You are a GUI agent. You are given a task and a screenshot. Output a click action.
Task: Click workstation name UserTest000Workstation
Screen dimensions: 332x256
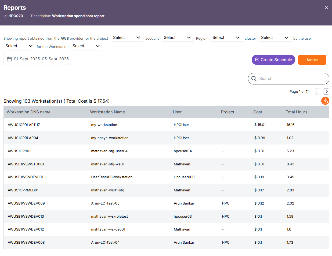point(111,177)
